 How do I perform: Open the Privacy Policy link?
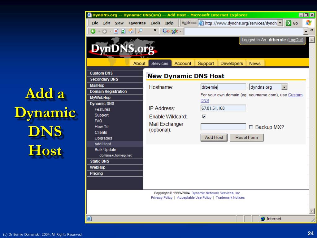(162, 197)
